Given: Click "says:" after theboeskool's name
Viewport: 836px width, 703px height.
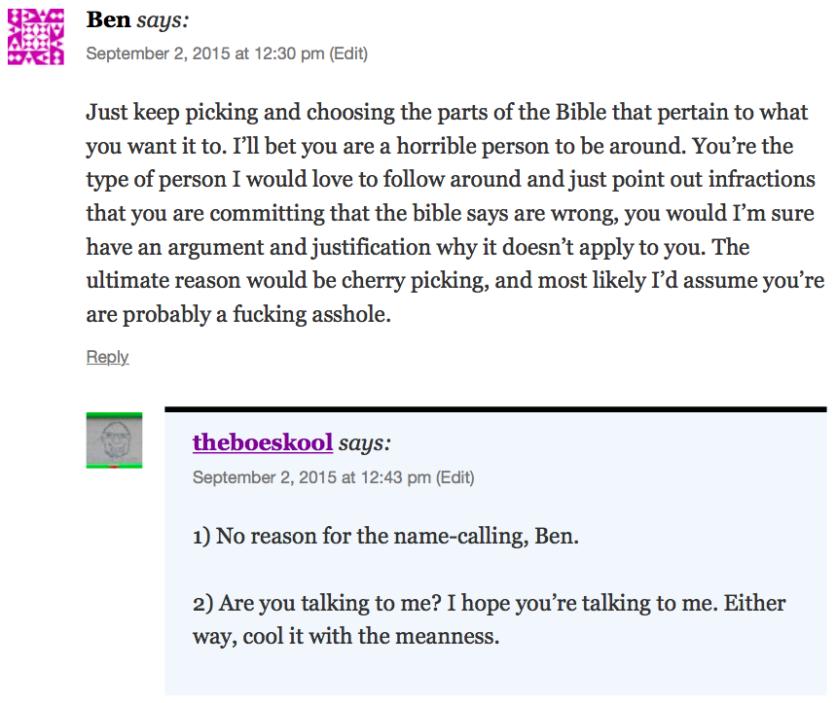Looking at the screenshot, I should point(365,442).
